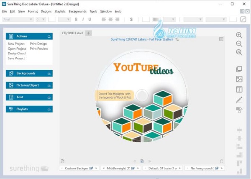Expand the Text panel
251x179 pixels.
[x=49, y=97]
